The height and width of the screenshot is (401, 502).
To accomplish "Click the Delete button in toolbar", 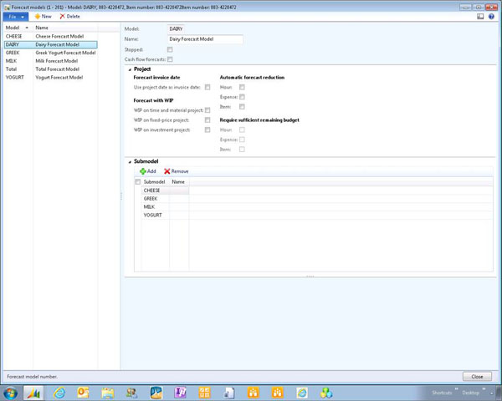I will (x=69, y=17).
